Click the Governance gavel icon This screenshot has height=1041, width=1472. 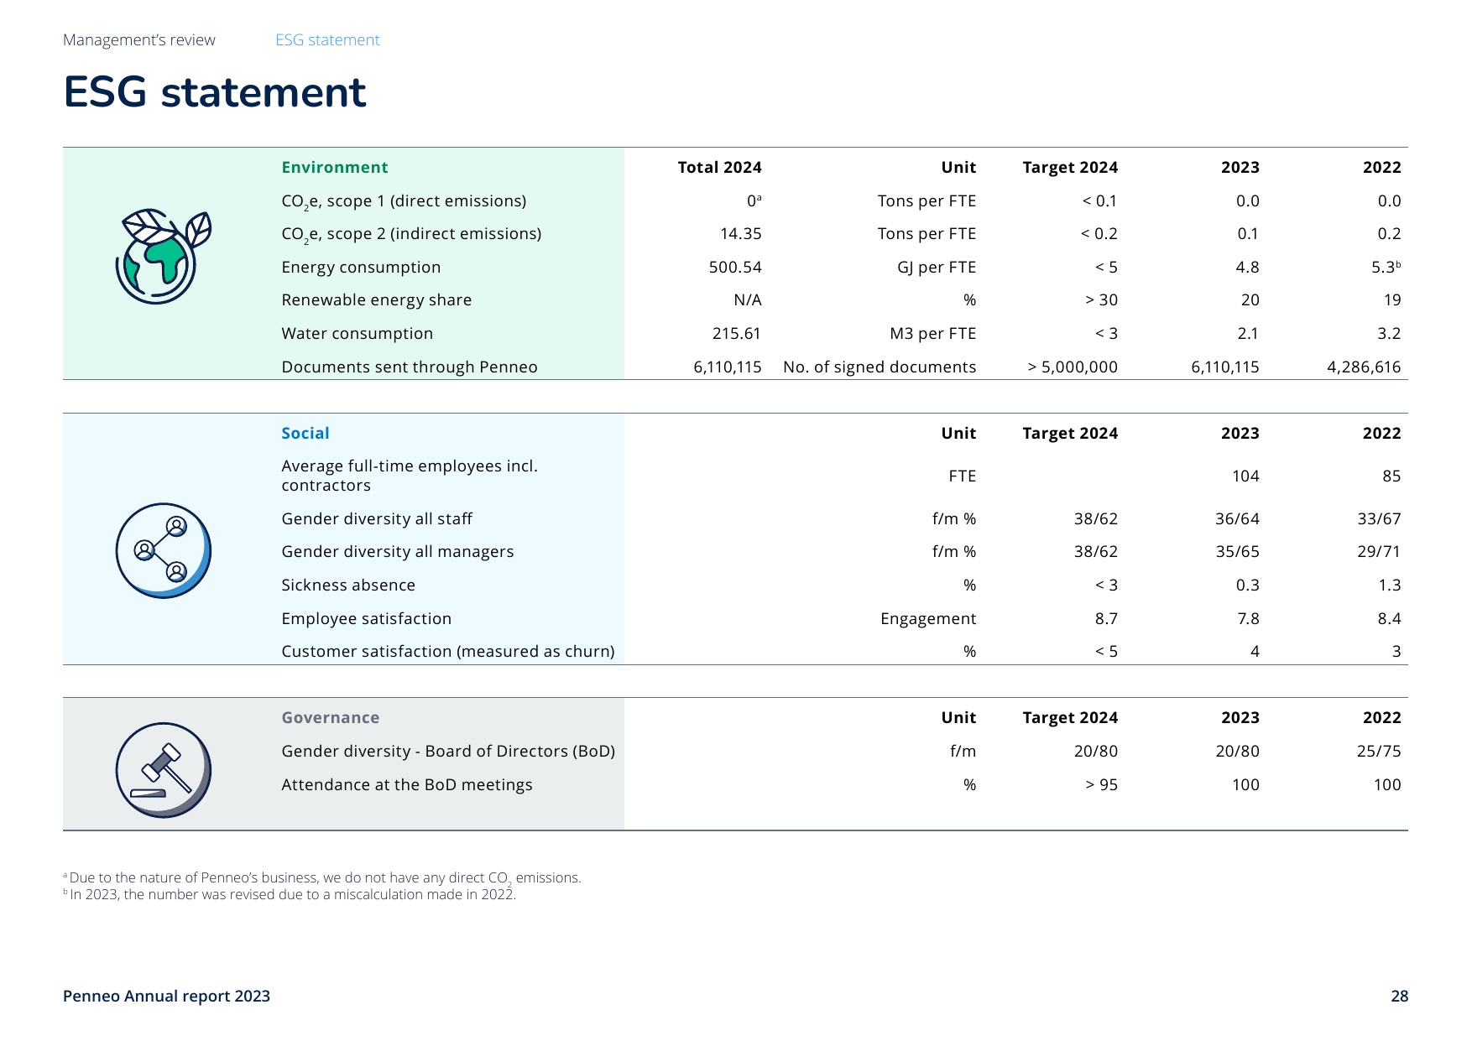pyautogui.click(x=163, y=770)
